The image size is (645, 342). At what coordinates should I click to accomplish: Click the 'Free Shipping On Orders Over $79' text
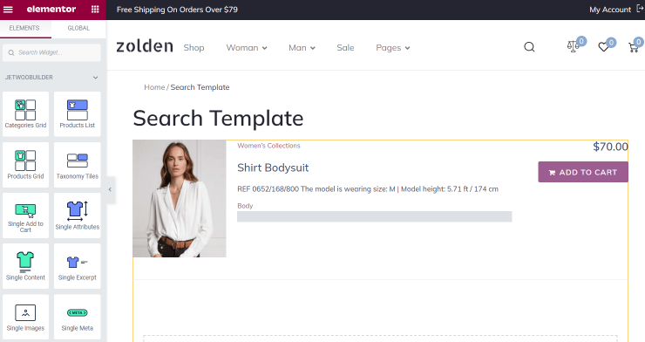point(177,10)
